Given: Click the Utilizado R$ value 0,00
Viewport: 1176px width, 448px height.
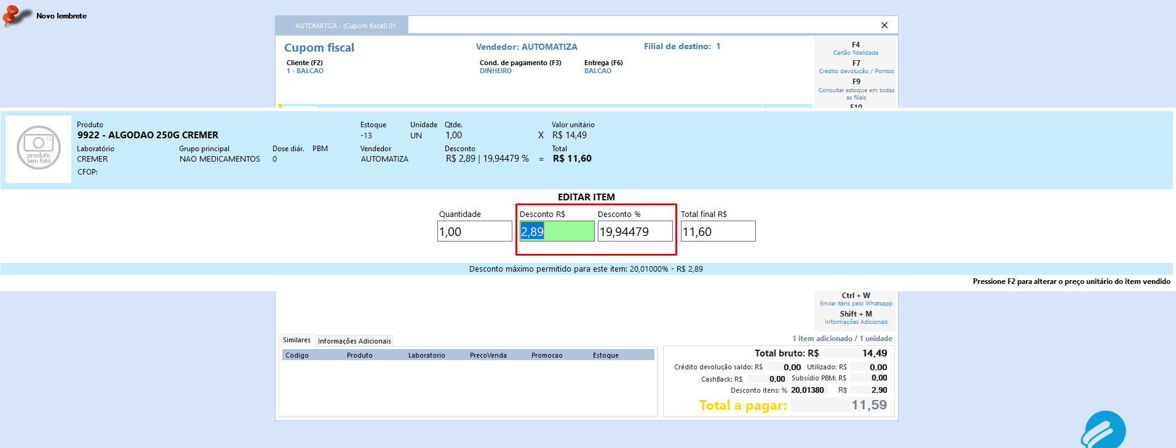Looking at the screenshot, I should click(878, 367).
